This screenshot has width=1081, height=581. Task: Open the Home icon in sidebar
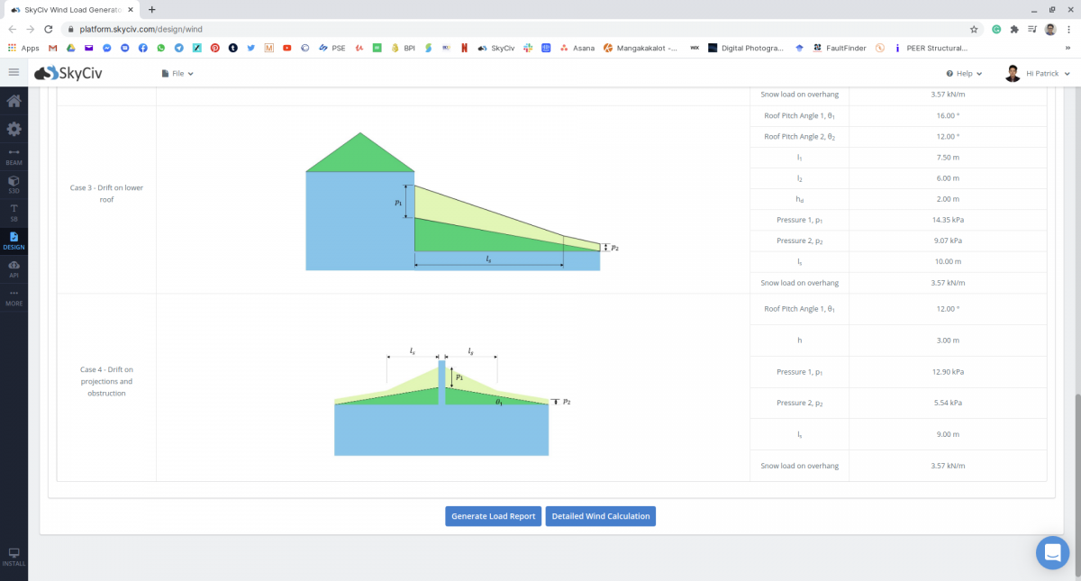coord(14,101)
